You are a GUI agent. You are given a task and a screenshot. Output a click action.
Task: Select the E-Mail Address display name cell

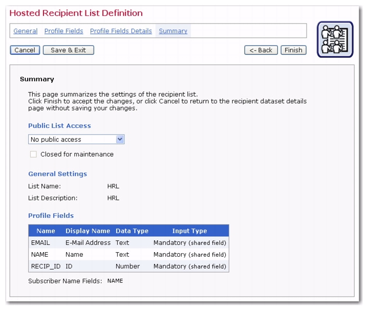88,242
